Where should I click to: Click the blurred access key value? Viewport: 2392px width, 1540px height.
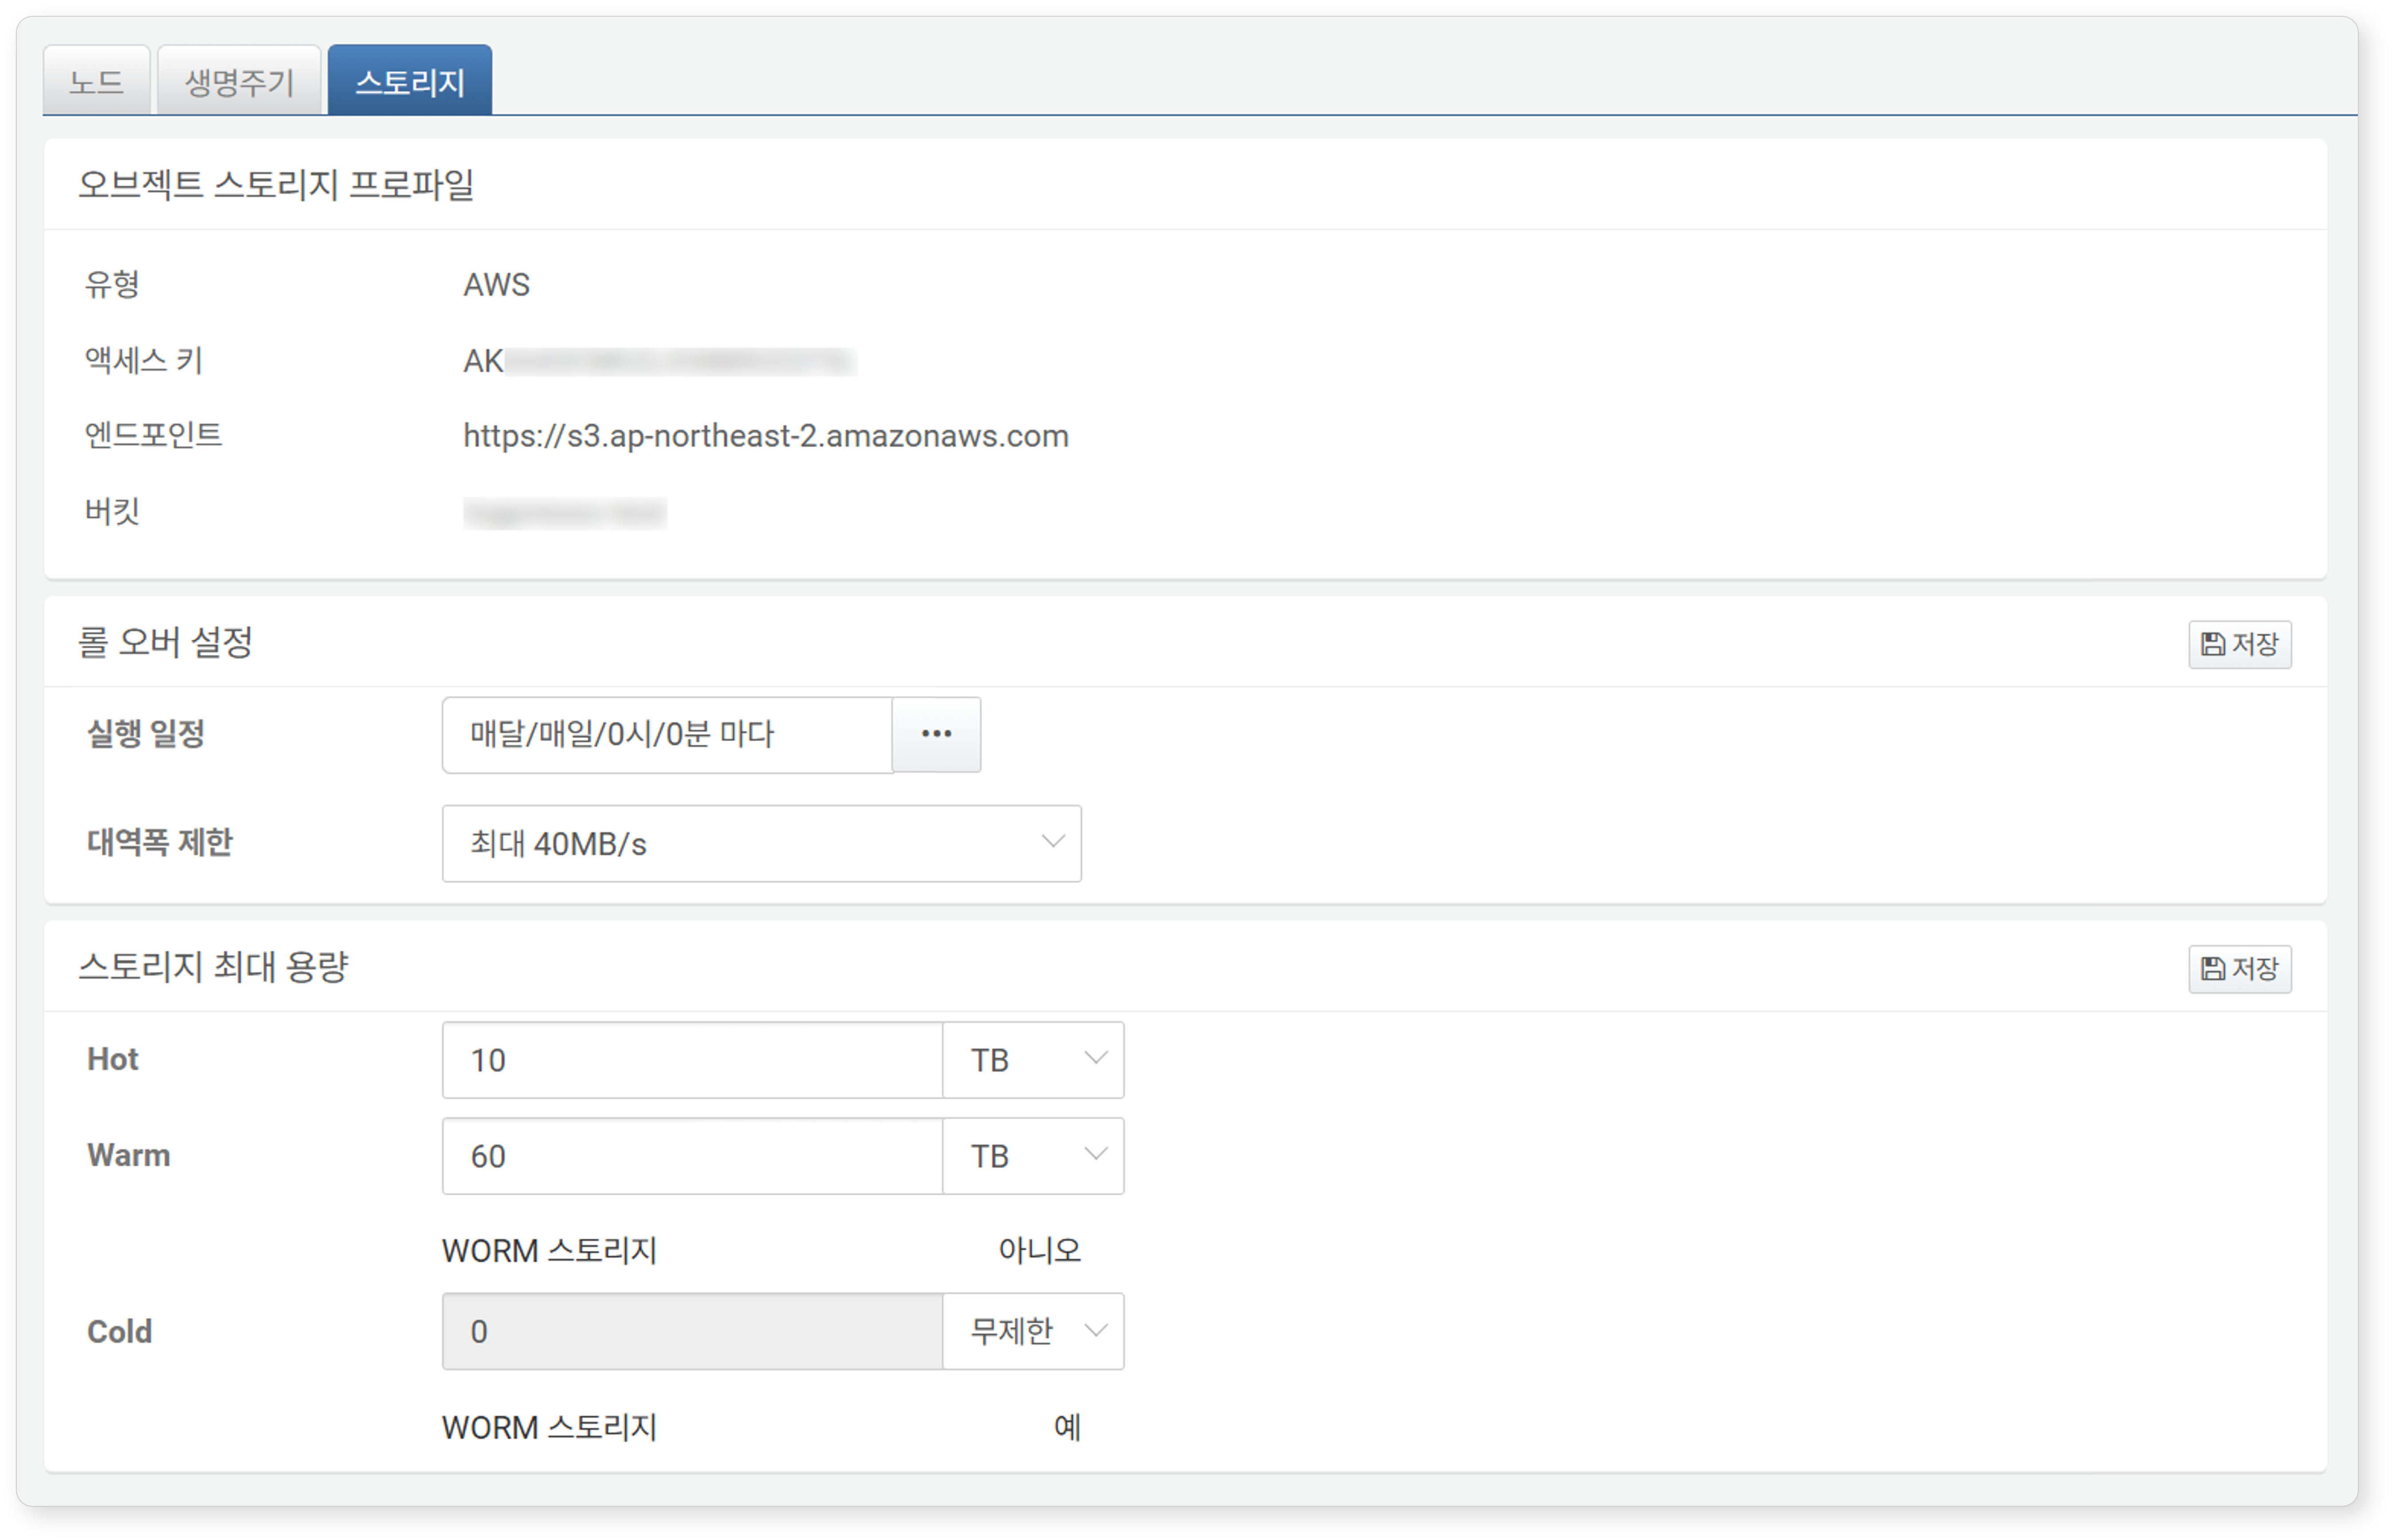click(x=660, y=361)
